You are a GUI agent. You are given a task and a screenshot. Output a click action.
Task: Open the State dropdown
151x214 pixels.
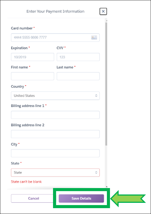pyautogui.click(x=55, y=173)
